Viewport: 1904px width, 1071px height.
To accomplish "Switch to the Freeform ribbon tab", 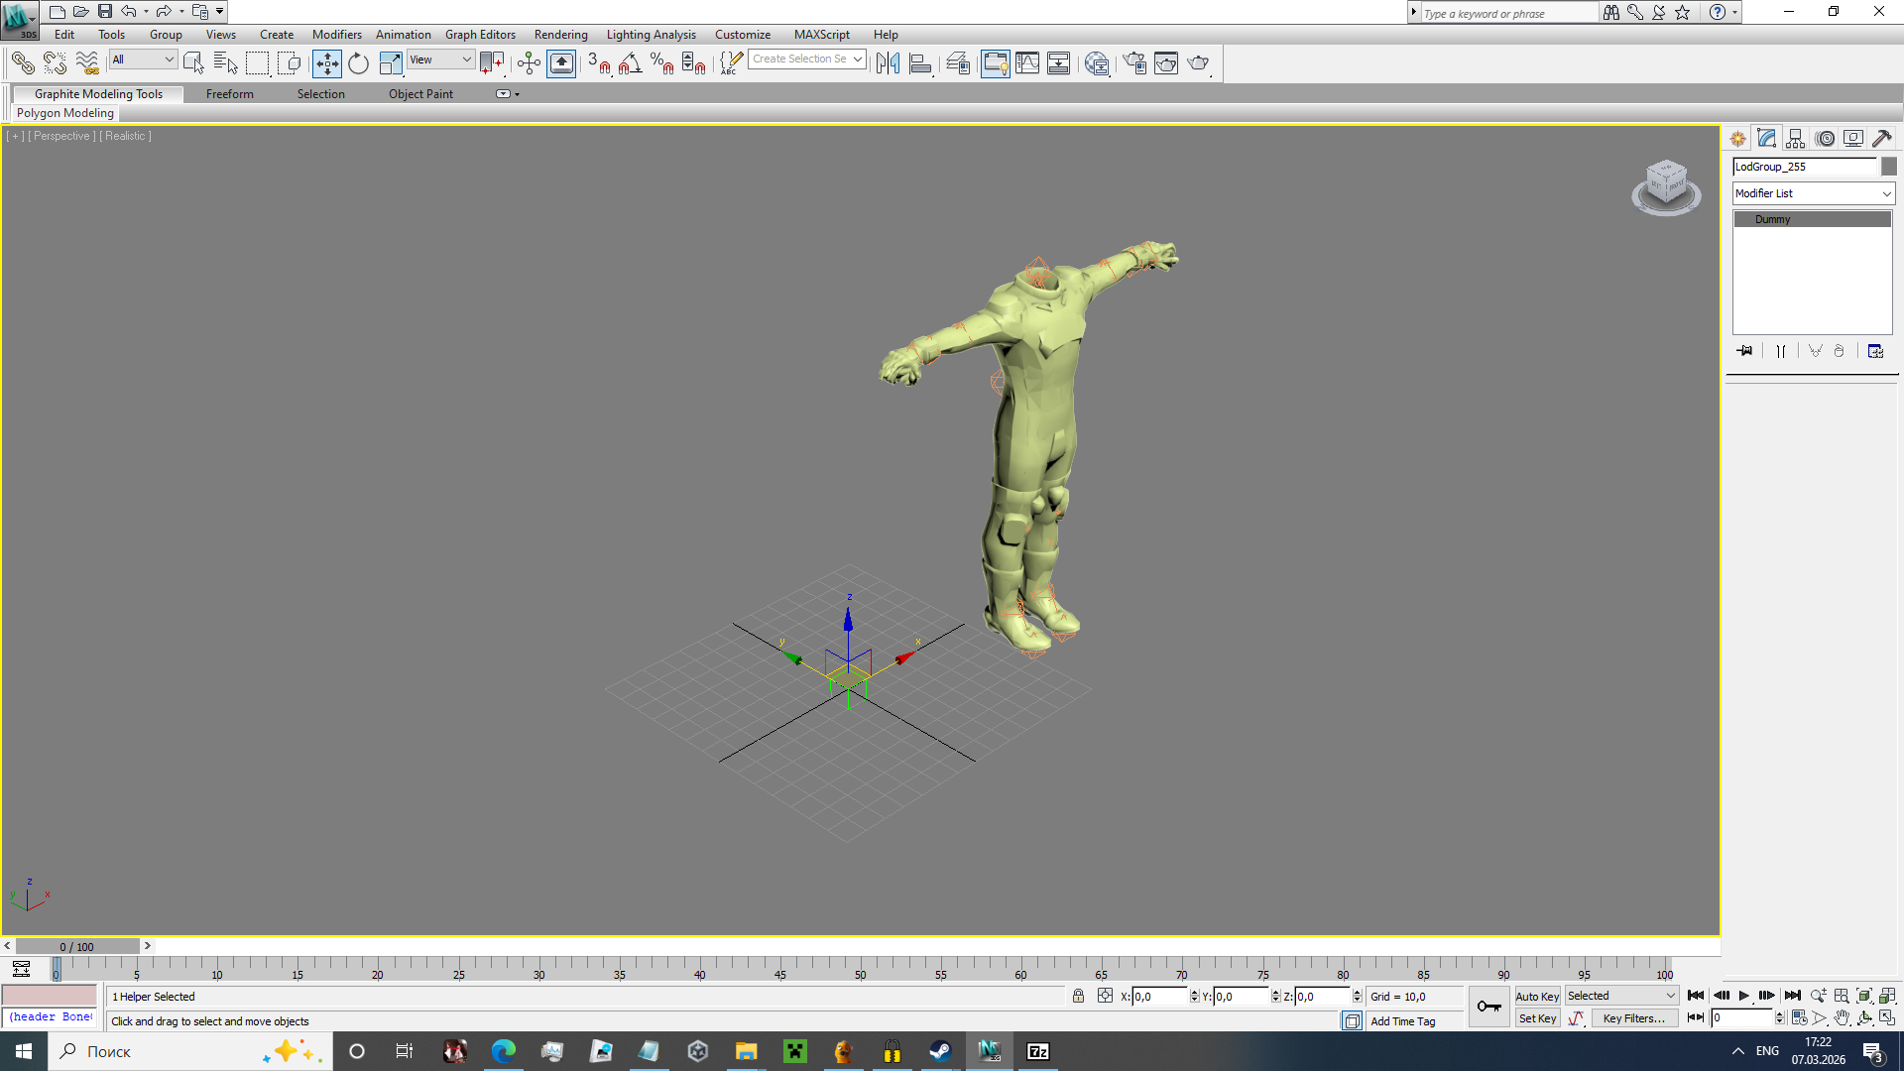I will click(x=229, y=94).
